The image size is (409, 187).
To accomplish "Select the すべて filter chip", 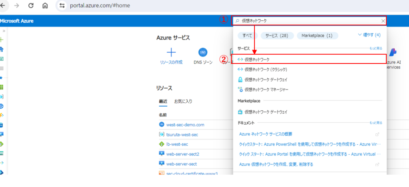I will tap(247, 36).
